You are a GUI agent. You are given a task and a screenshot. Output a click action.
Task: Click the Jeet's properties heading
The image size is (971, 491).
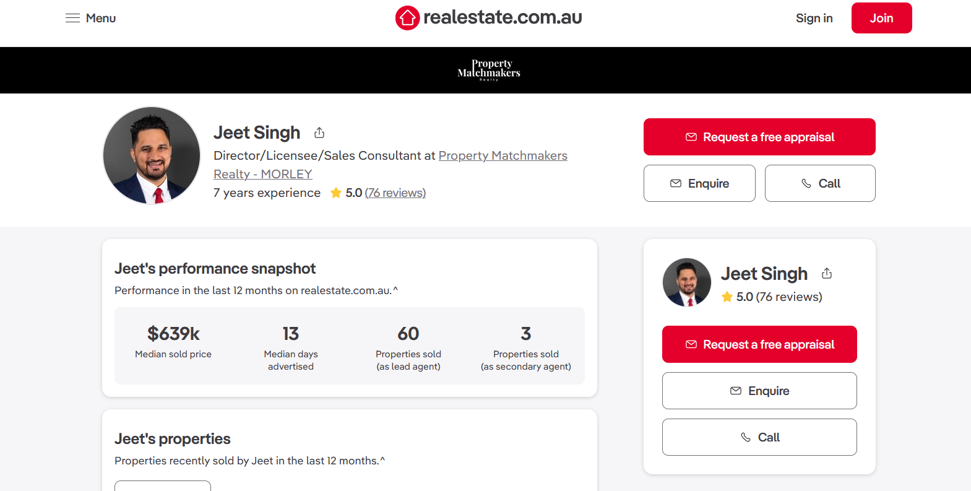172,438
